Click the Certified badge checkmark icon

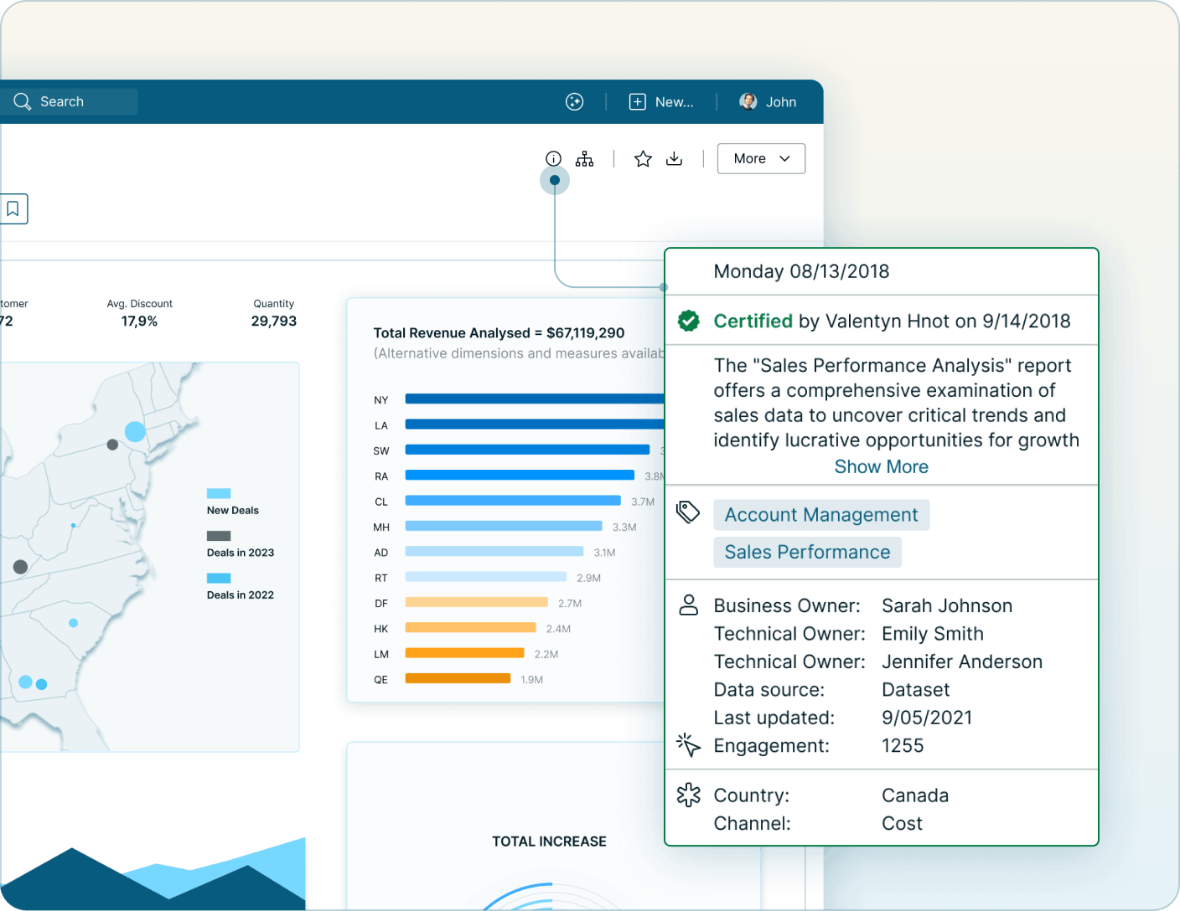click(689, 321)
